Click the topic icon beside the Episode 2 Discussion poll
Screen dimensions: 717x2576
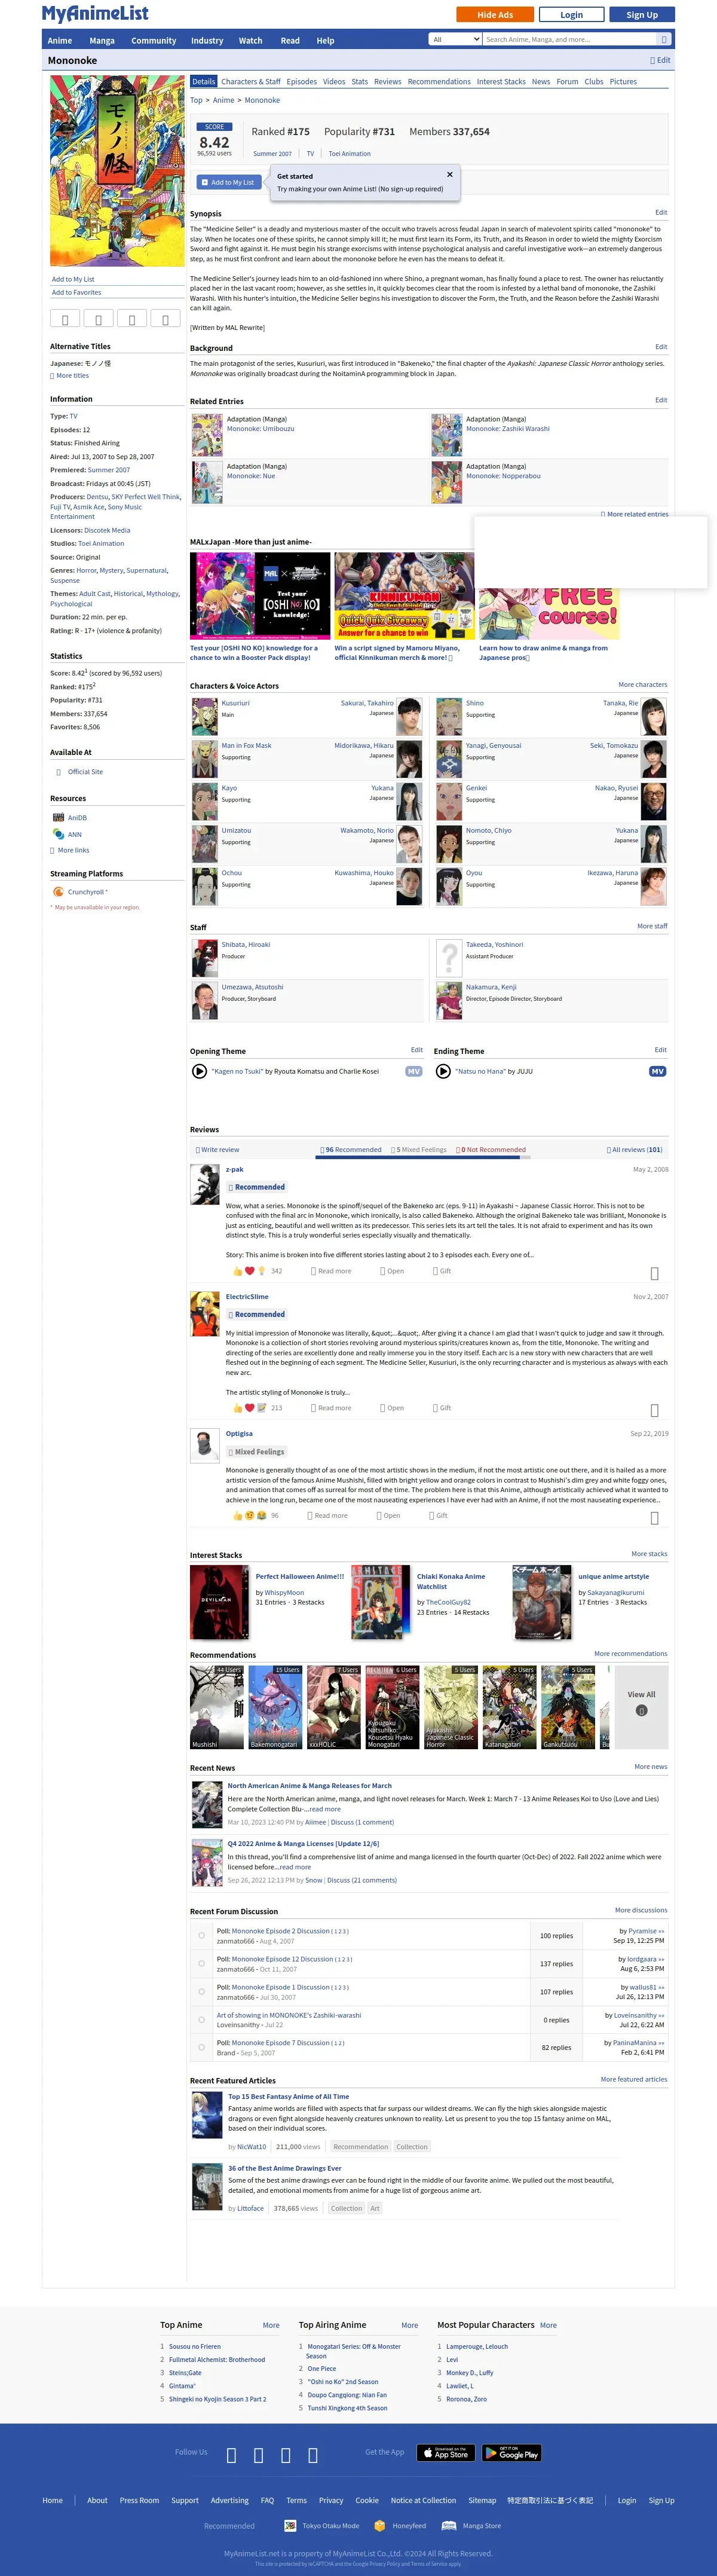tap(201, 1936)
